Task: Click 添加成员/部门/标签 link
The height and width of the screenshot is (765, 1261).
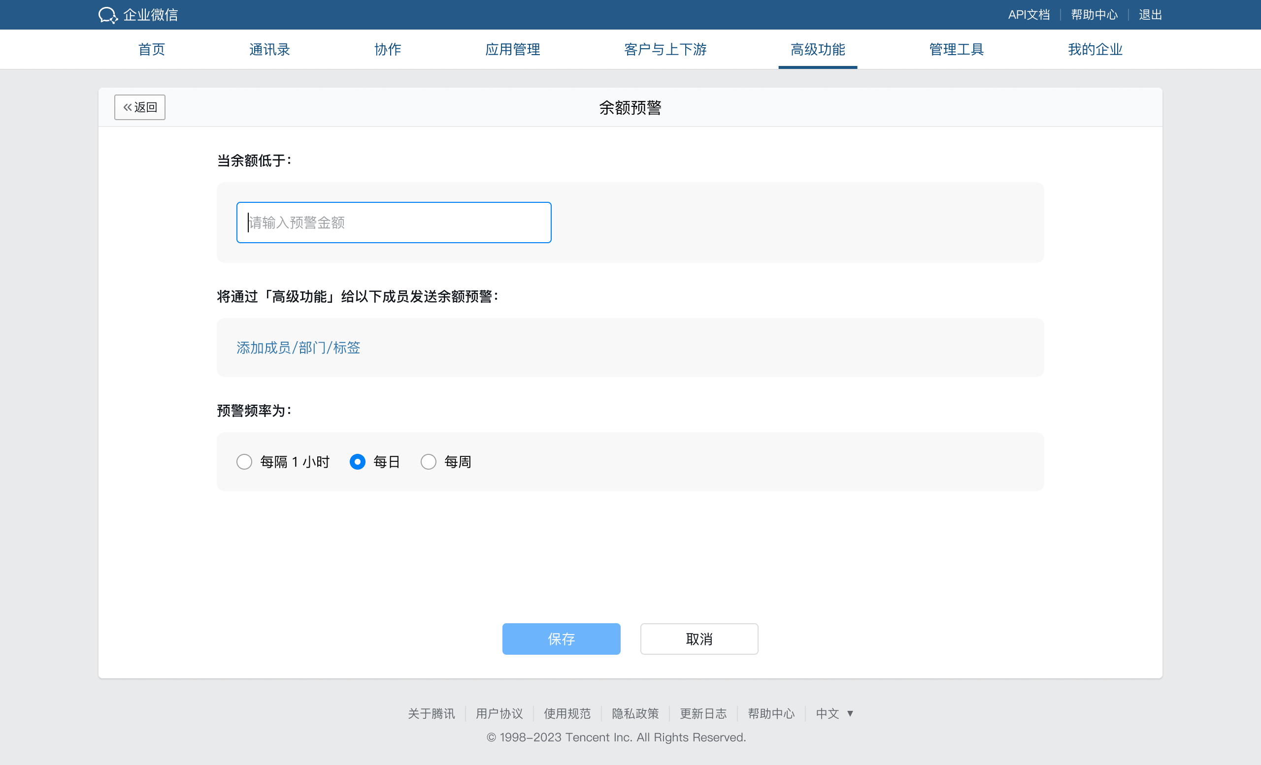Action: point(299,348)
